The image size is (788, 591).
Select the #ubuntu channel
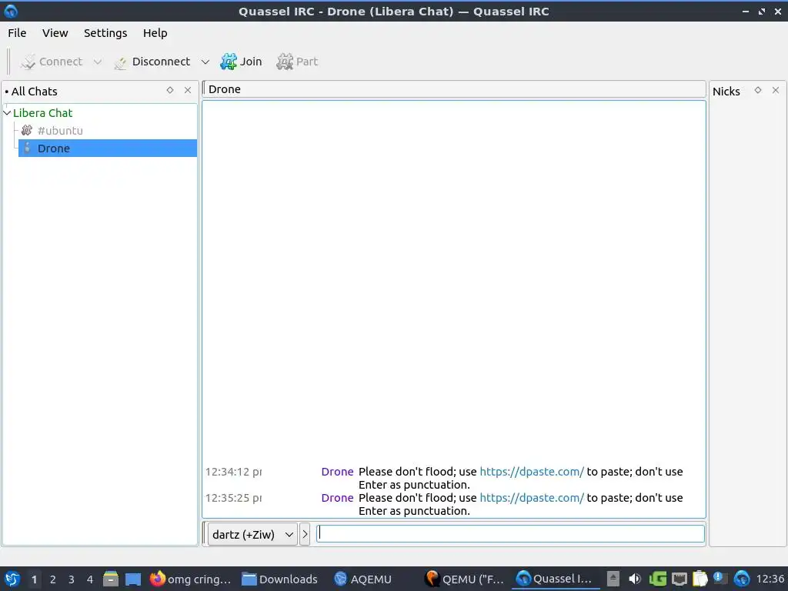60,131
